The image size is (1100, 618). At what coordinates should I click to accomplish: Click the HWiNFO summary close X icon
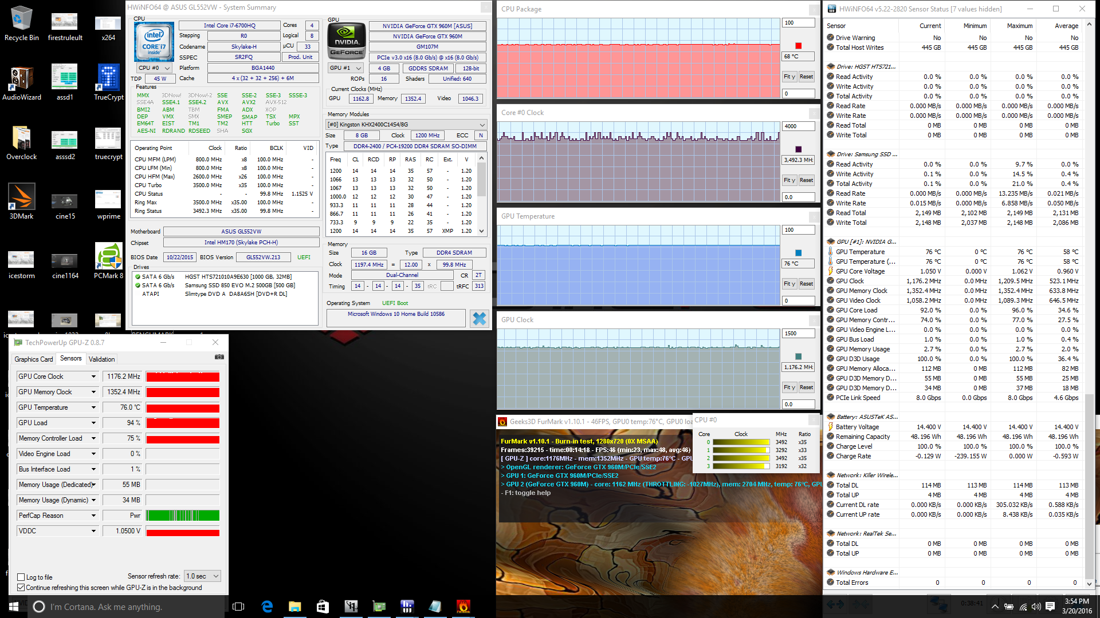click(479, 318)
